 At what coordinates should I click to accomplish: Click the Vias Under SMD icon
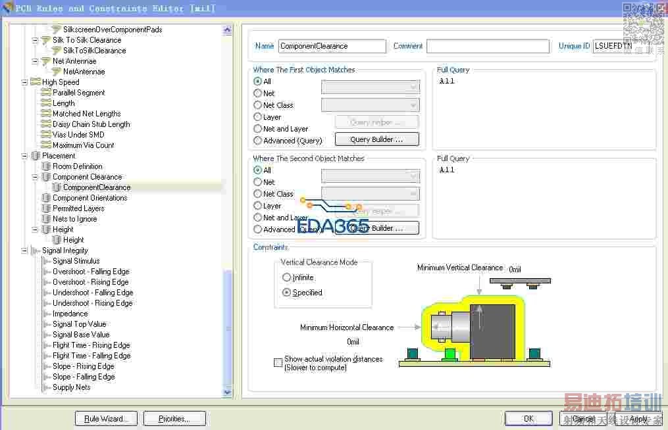point(46,135)
